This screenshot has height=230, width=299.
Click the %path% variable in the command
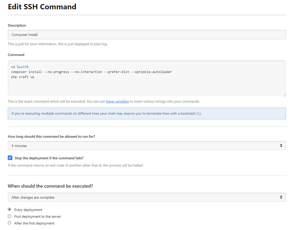(23, 67)
